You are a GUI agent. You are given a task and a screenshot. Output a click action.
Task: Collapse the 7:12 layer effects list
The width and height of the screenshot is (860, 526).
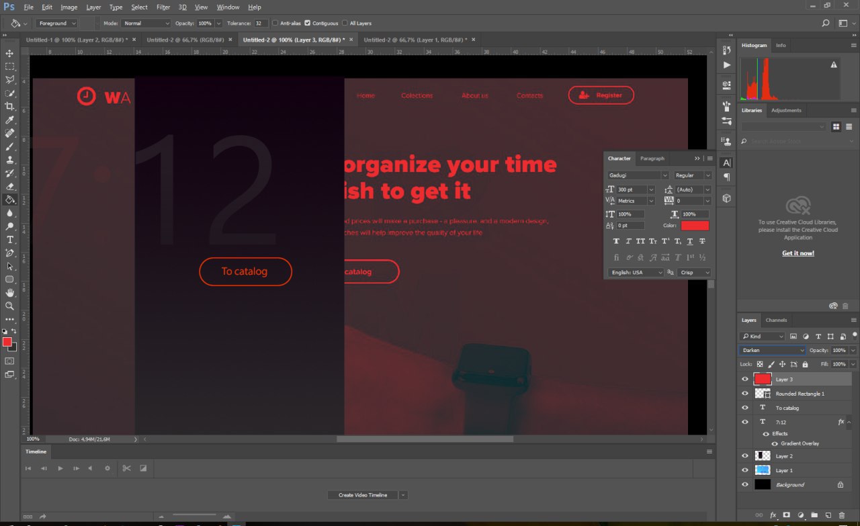[849, 422]
